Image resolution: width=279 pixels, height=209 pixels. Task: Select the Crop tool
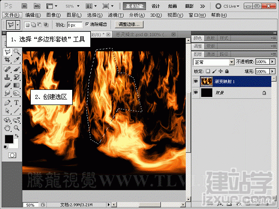7,60
